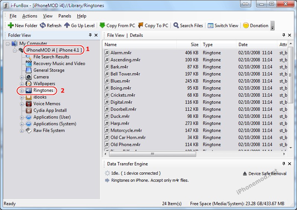
Task: Click the Switch View toolbar icon
Action: (211, 26)
